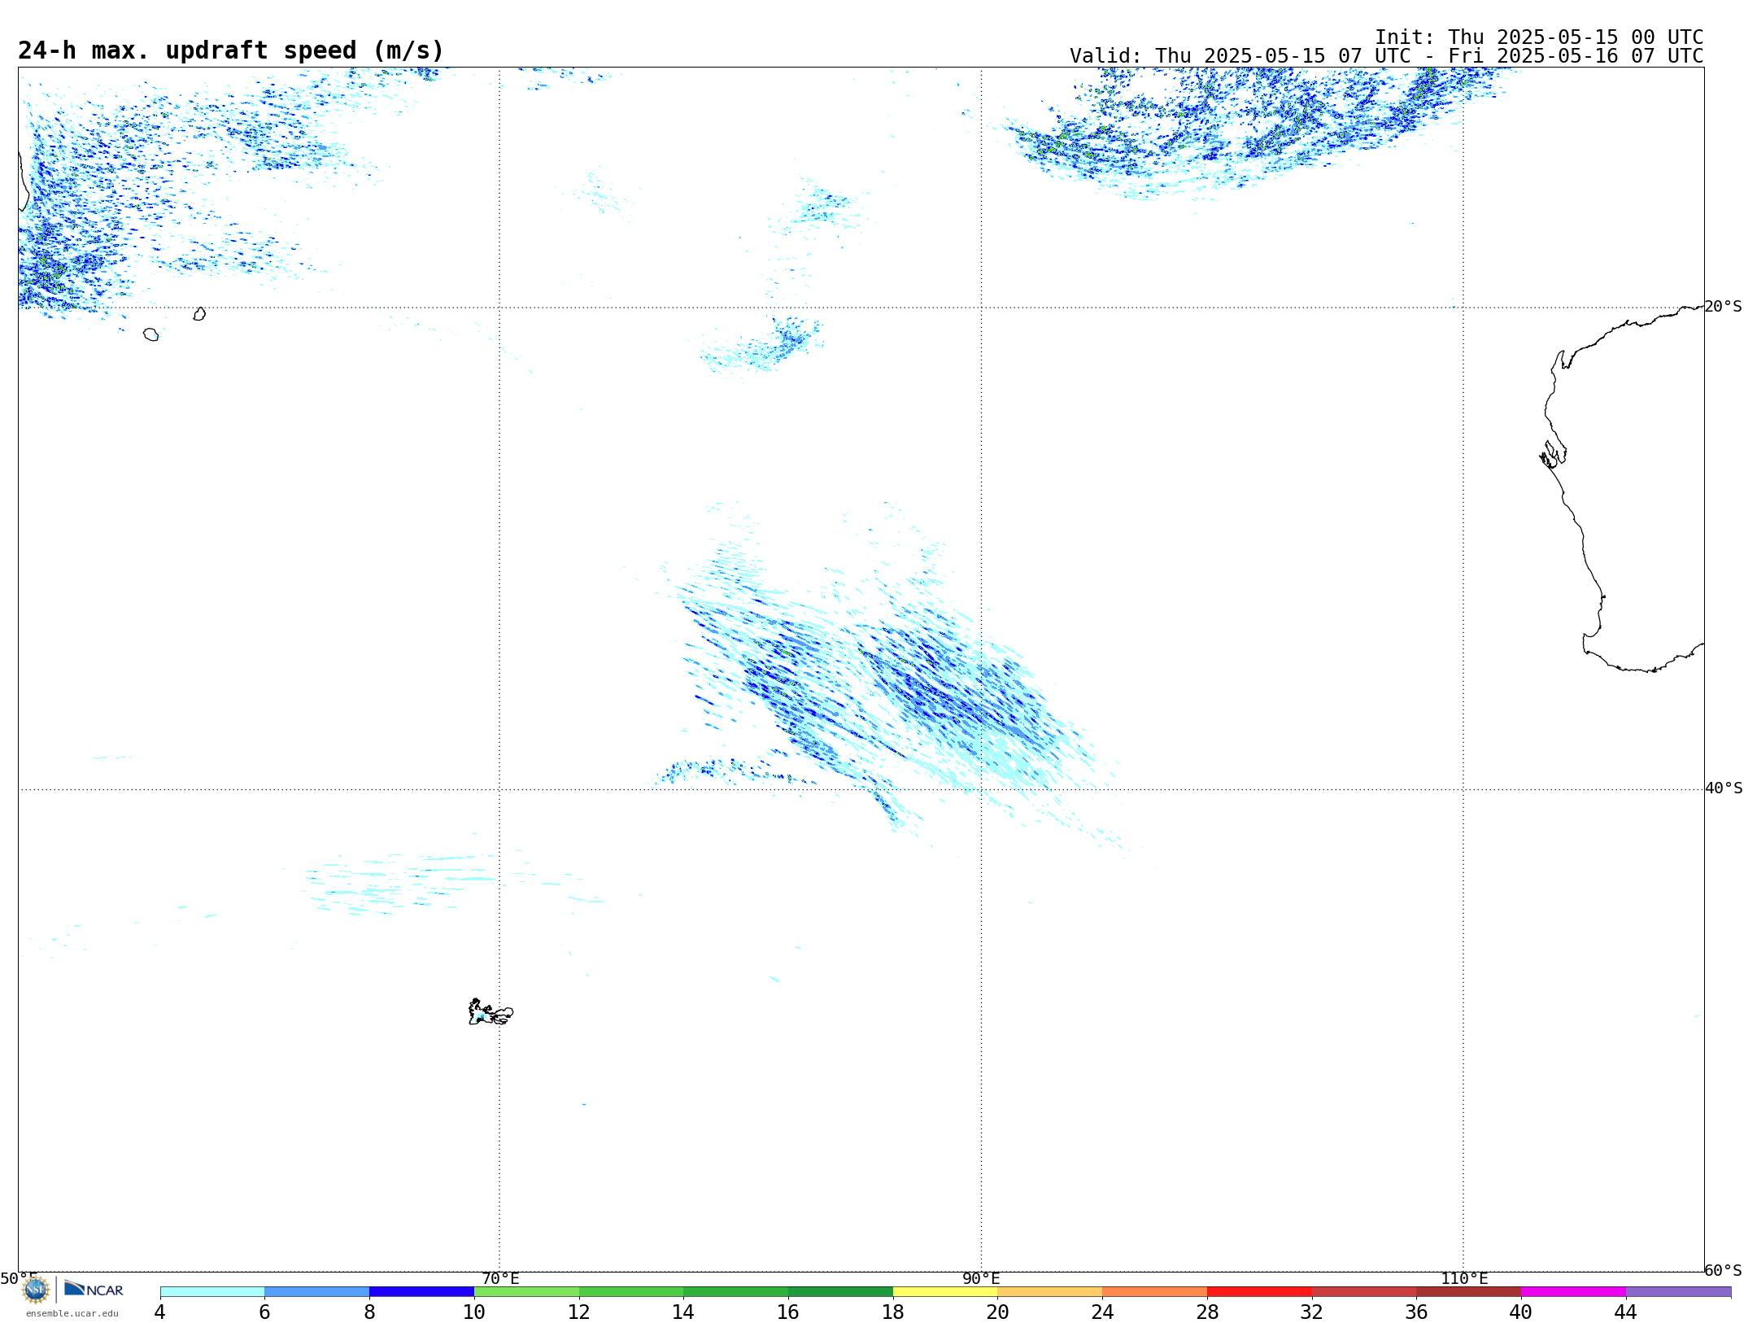
Task: Click the NSF logo icon
Action: (36, 1290)
